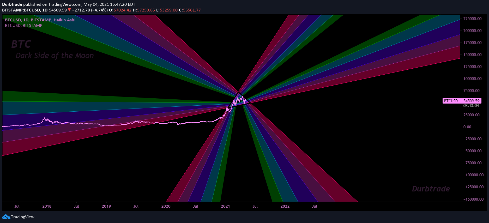Click the −125000.00 price axis label
Viewport: 489px width, 223px height.
click(473, 187)
